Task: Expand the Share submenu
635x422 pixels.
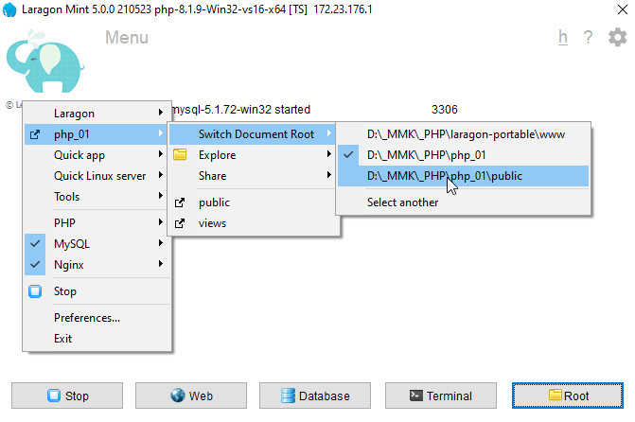Action: [212, 176]
